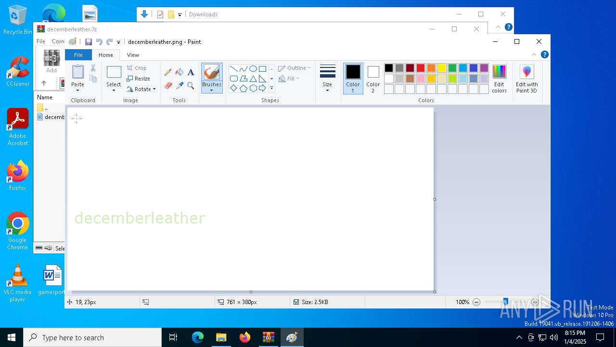
Task: Select the Color picker eyedropper tool
Action: point(180,86)
